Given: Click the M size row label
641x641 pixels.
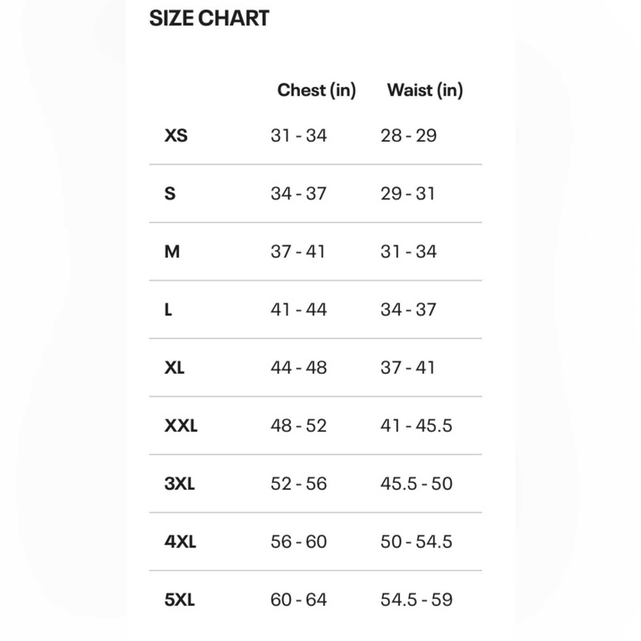Looking at the screenshot, I should point(172,252).
